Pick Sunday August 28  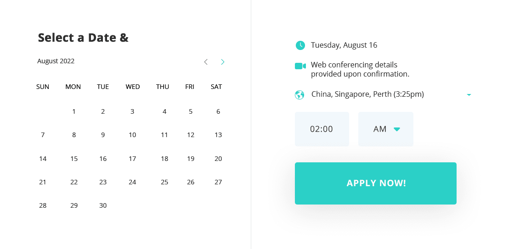(43, 205)
